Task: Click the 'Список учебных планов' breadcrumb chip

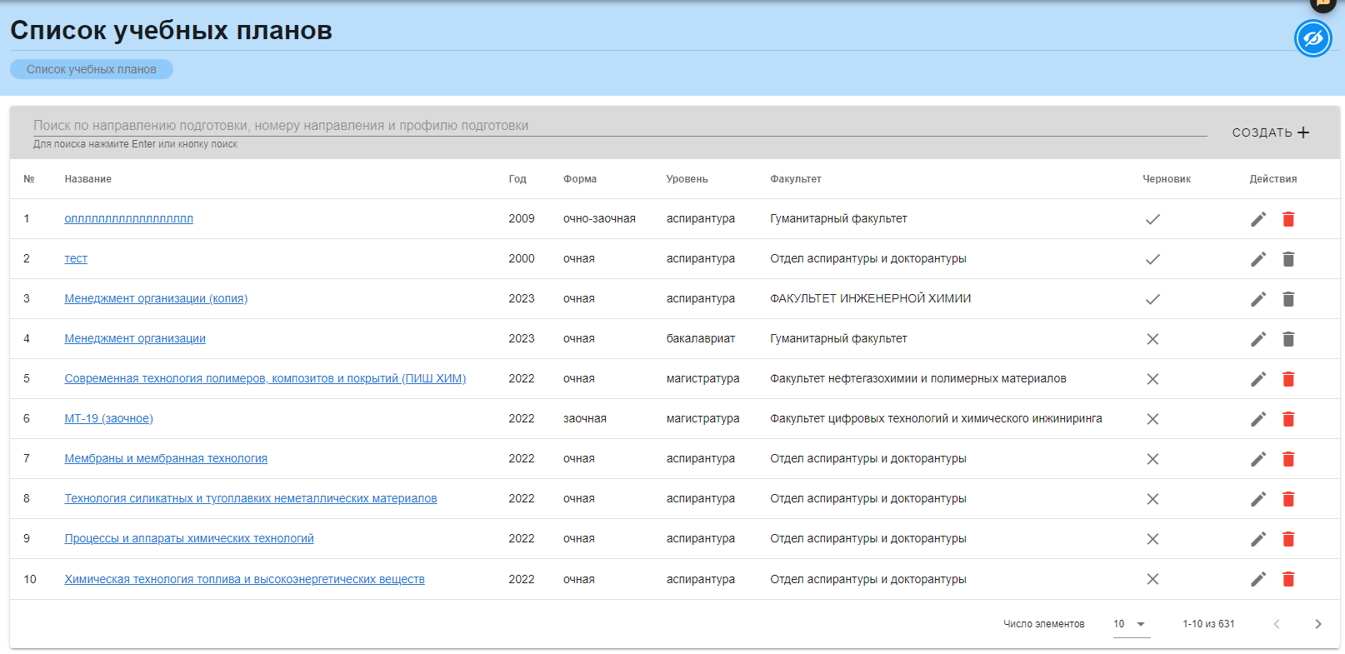Action: (92, 69)
